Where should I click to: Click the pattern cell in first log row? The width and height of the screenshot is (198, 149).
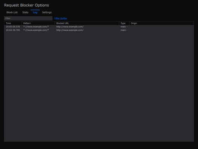(x=36, y=26)
